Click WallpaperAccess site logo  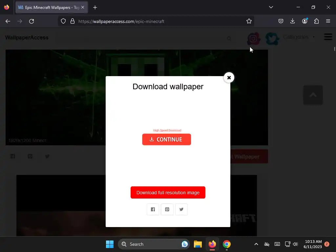(x=27, y=37)
